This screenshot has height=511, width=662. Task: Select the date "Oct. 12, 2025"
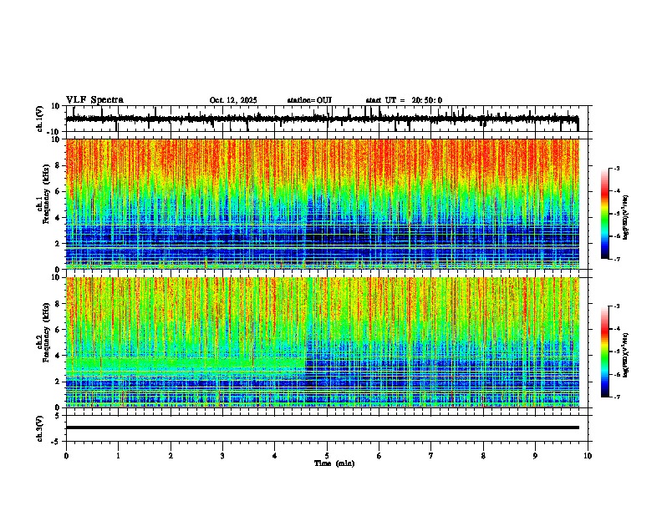(233, 100)
